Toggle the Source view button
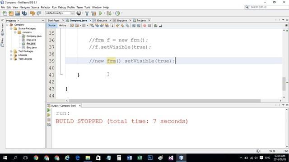This screenshot has width=289, height=162. click(52, 25)
